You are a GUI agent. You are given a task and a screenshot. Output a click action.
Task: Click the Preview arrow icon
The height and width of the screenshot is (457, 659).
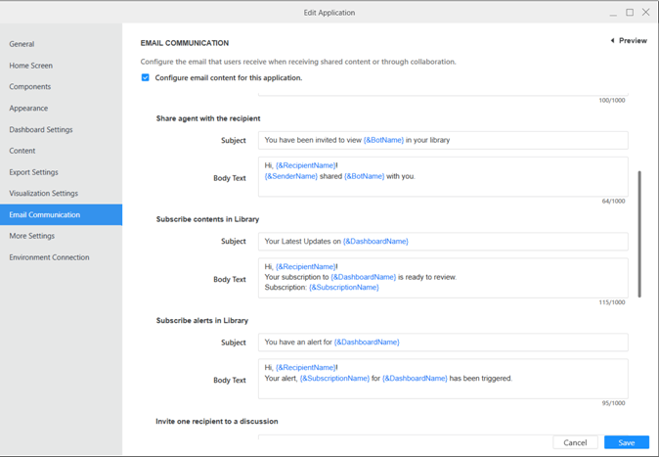coord(612,41)
